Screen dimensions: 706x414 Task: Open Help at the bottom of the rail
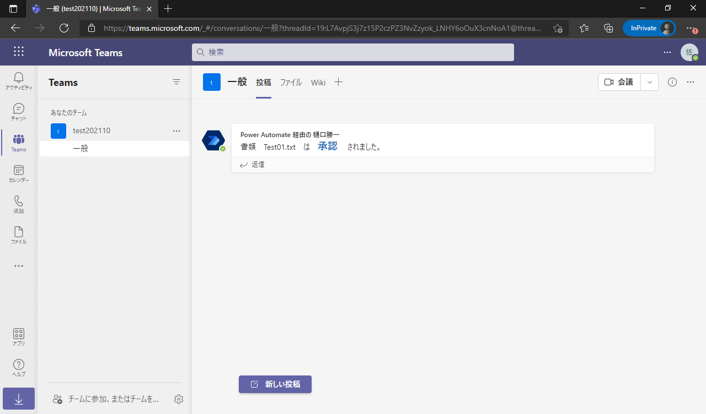tap(19, 367)
